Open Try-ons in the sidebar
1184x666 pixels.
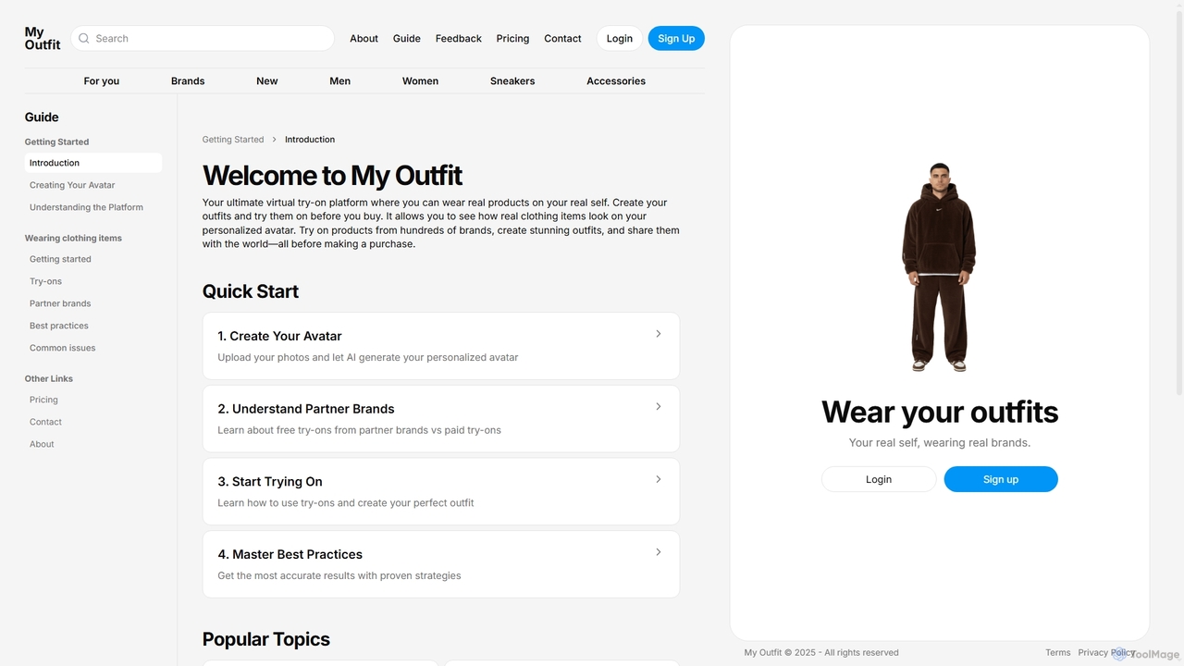[45, 281]
